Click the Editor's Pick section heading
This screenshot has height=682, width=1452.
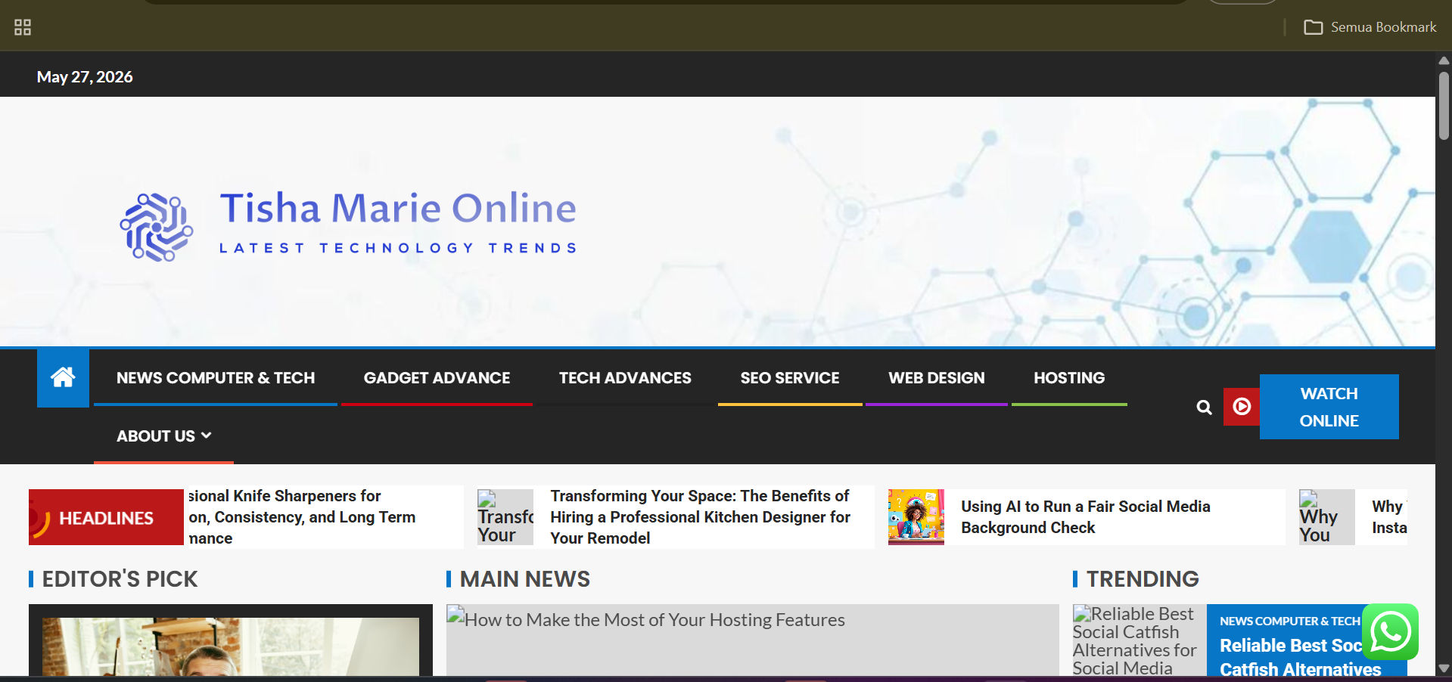point(120,579)
